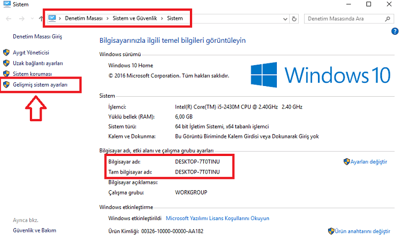Expand chevron before Denetim Masası
The height and width of the screenshot is (242, 399).
coord(60,19)
